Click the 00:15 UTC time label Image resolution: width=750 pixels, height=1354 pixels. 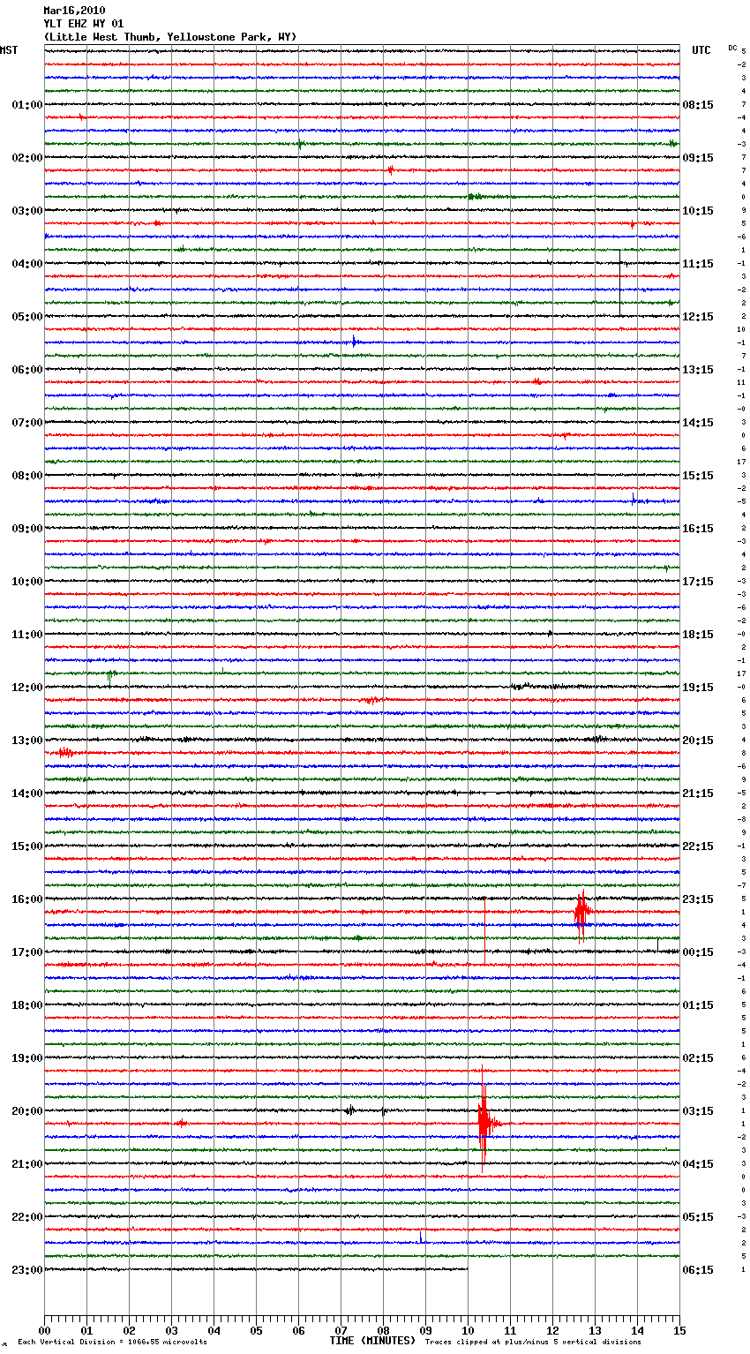tap(698, 952)
